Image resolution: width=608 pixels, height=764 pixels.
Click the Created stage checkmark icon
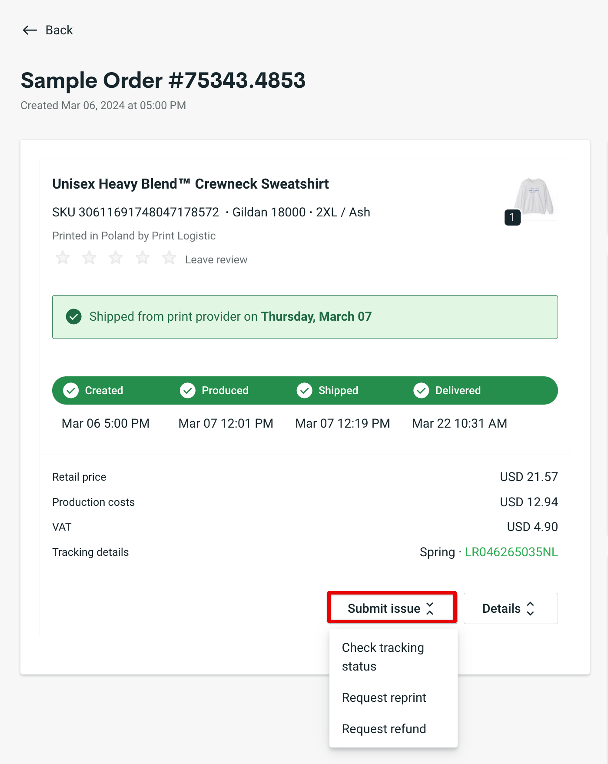point(70,390)
